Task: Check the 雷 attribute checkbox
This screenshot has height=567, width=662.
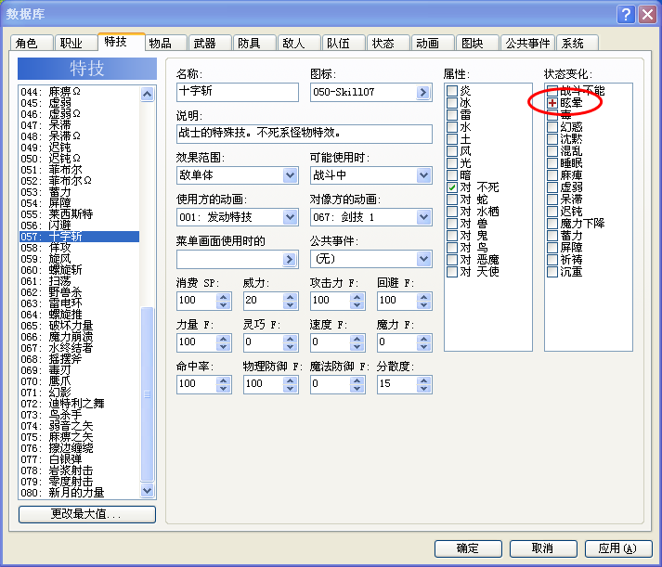Action: pyautogui.click(x=452, y=115)
